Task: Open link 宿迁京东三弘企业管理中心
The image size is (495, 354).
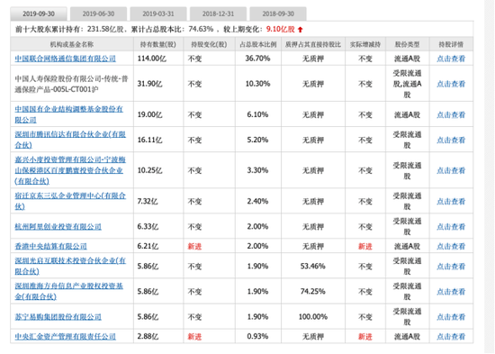Action: point(70,201)
